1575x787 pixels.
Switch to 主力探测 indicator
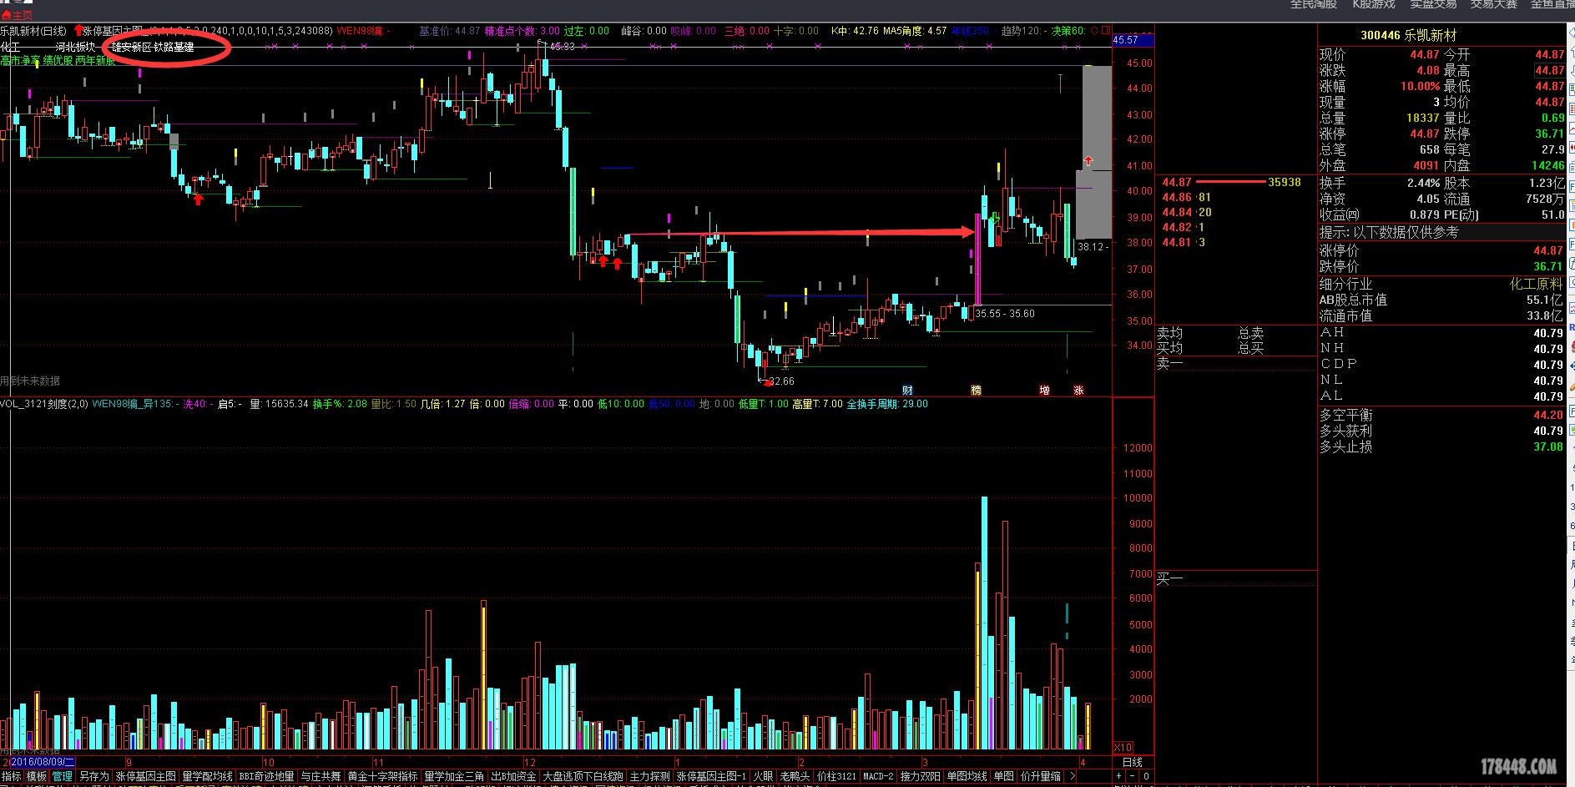(649, 776)
